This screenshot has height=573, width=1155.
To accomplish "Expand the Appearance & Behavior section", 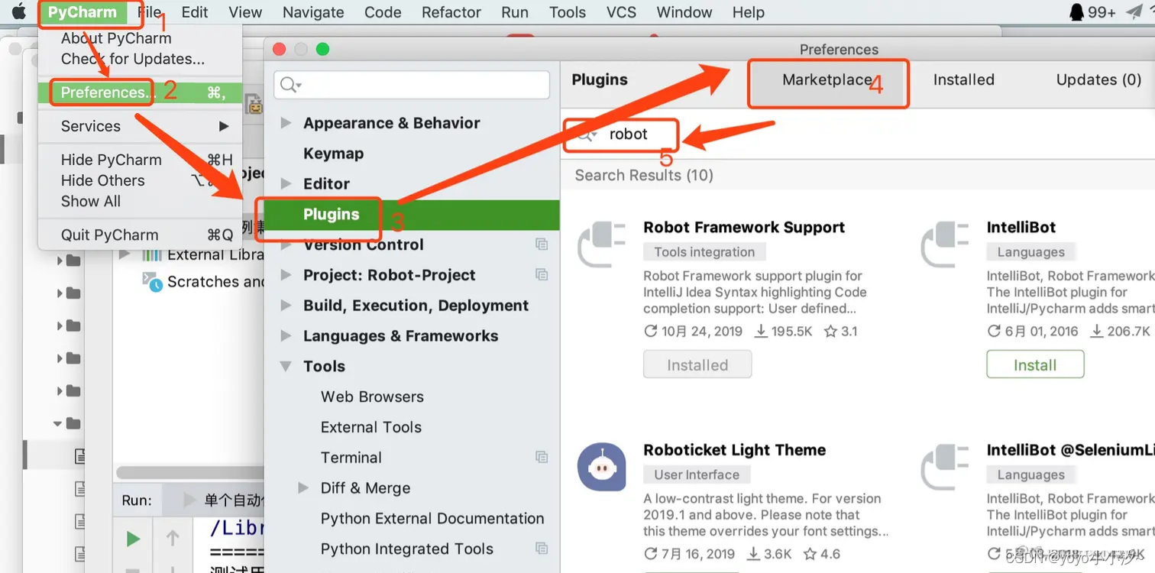I will [x=286, y=123].
